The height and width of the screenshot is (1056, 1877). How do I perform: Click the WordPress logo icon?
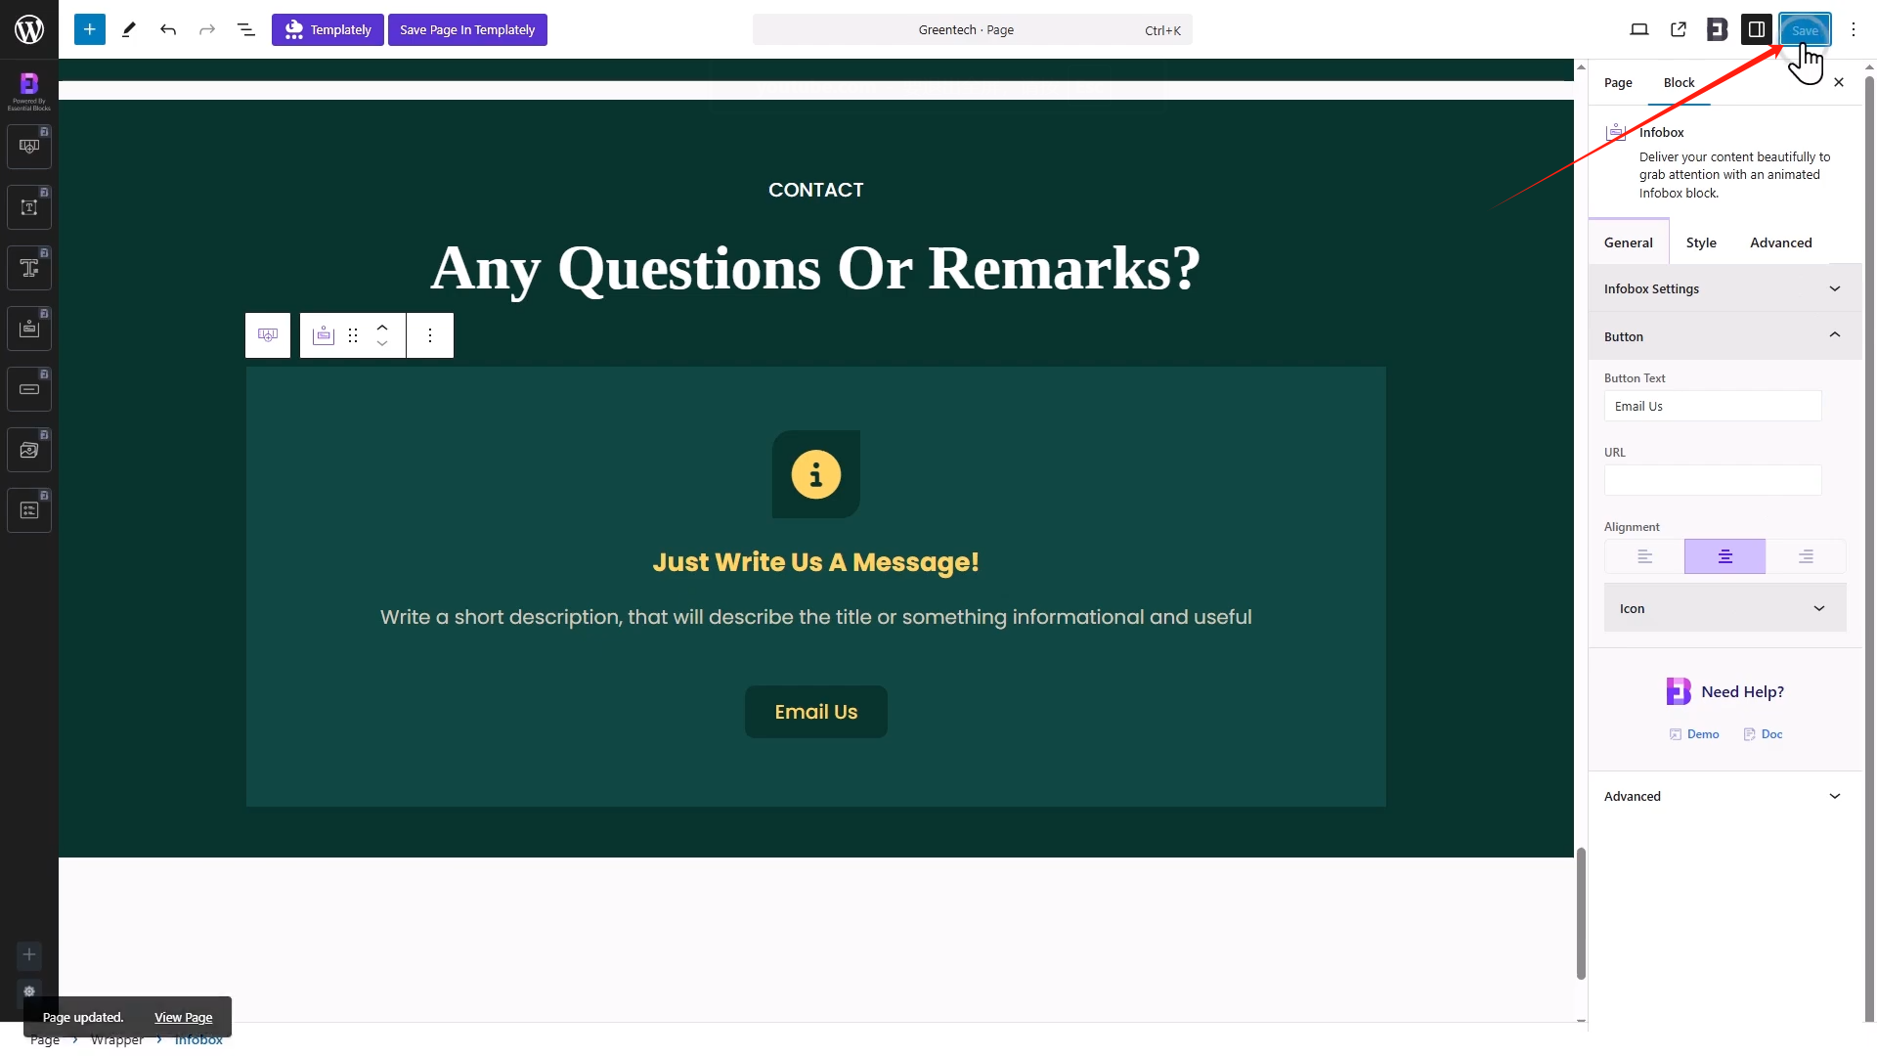tap(29, 29)
